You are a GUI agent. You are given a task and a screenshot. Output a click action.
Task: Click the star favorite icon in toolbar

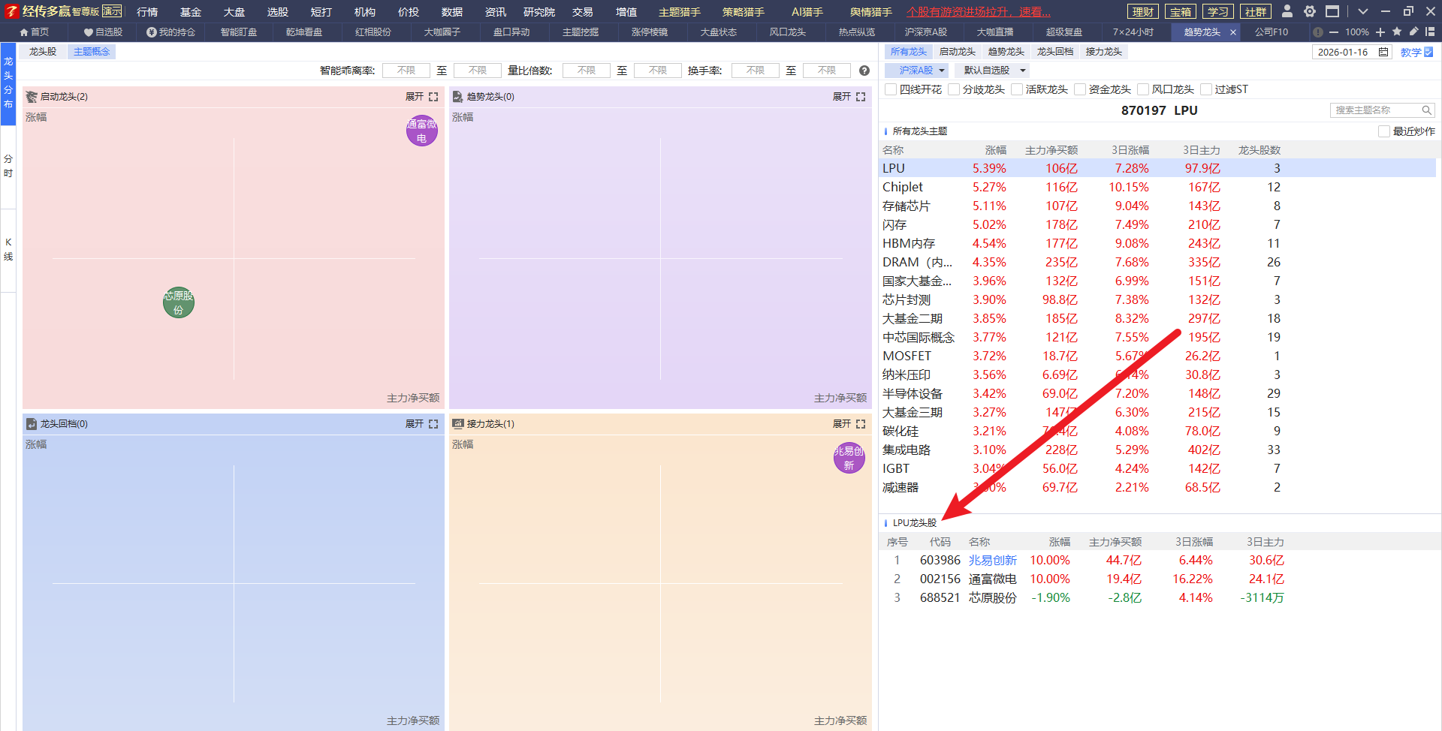pos(1397,32)
